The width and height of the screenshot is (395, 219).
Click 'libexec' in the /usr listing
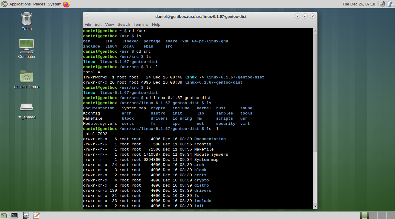click(130, 41)
